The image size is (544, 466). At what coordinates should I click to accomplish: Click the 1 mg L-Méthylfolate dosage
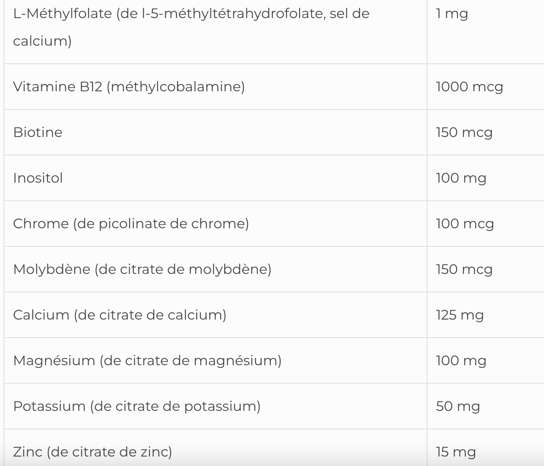click(451, 14)
